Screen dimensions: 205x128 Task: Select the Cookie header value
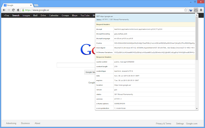[154, 43]
